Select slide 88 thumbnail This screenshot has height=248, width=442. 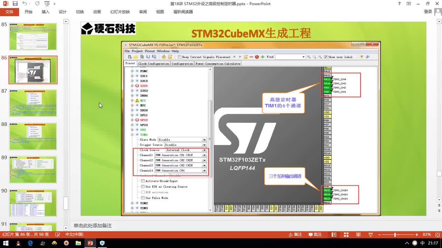click(33, 136)
